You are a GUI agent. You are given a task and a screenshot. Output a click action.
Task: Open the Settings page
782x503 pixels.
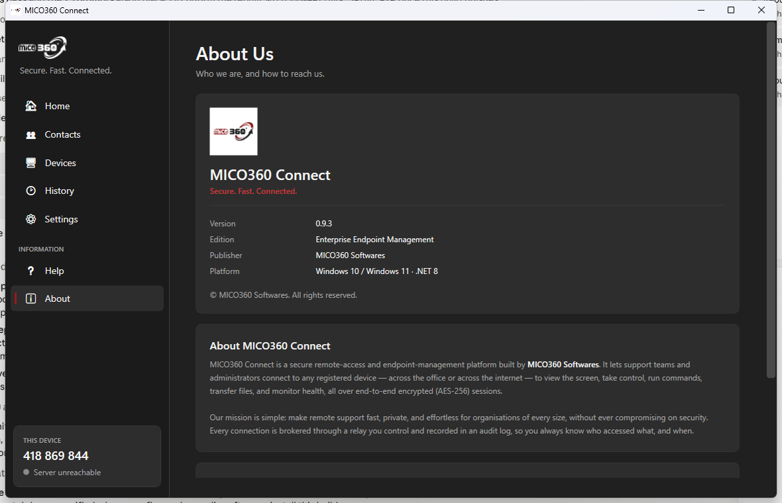87,219
